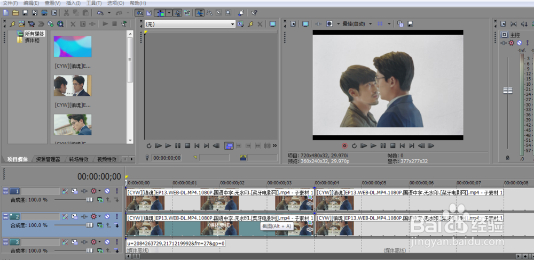The image size is (534, 260).
Task: Create a new project from the main toolbar
Action: [x=5, y=13]
